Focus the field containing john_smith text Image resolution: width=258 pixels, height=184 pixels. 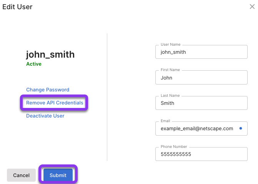[x=201, y=52]
